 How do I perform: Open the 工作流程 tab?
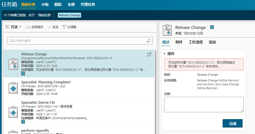coord(196,42)
